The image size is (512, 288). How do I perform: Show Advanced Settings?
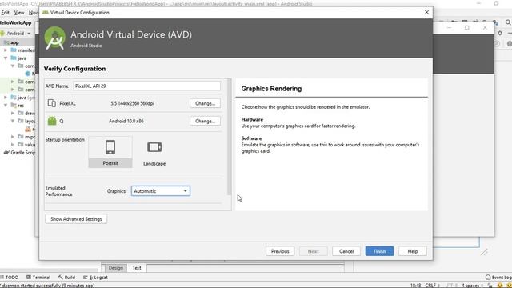click(x=76, y=218)
